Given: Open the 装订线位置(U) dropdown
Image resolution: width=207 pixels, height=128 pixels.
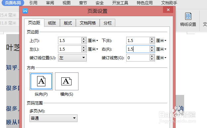Looking at the screenshot, I should (72, 58).
